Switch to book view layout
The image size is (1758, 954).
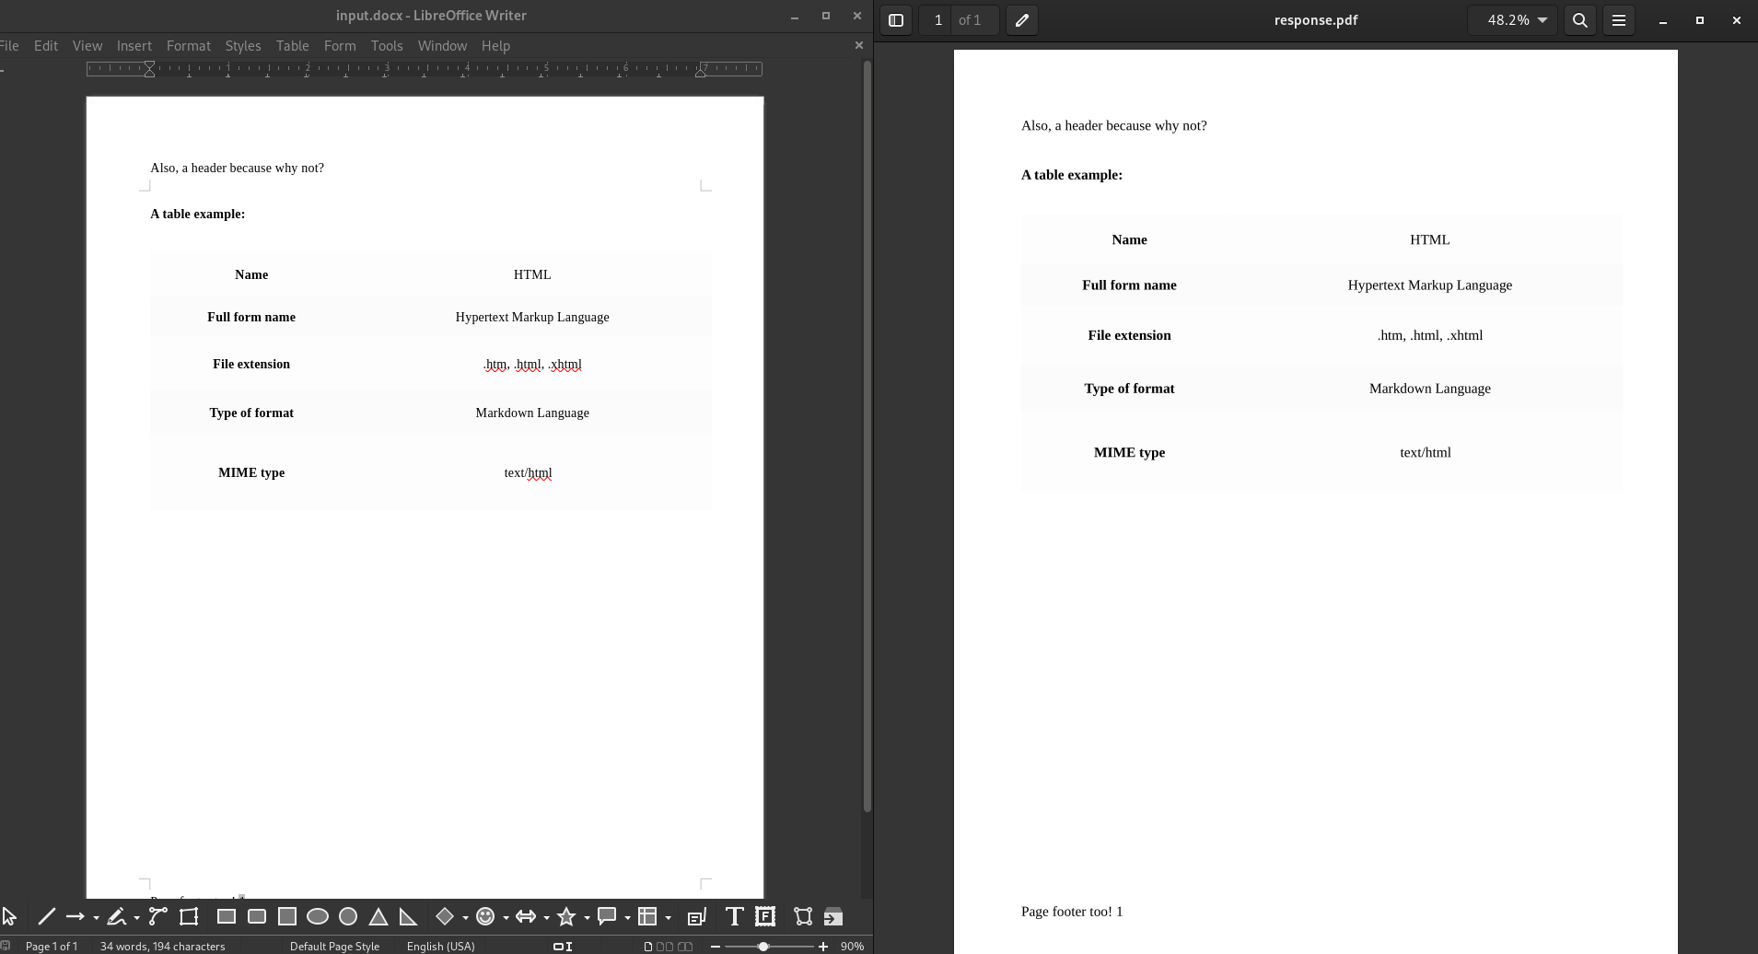685,946
